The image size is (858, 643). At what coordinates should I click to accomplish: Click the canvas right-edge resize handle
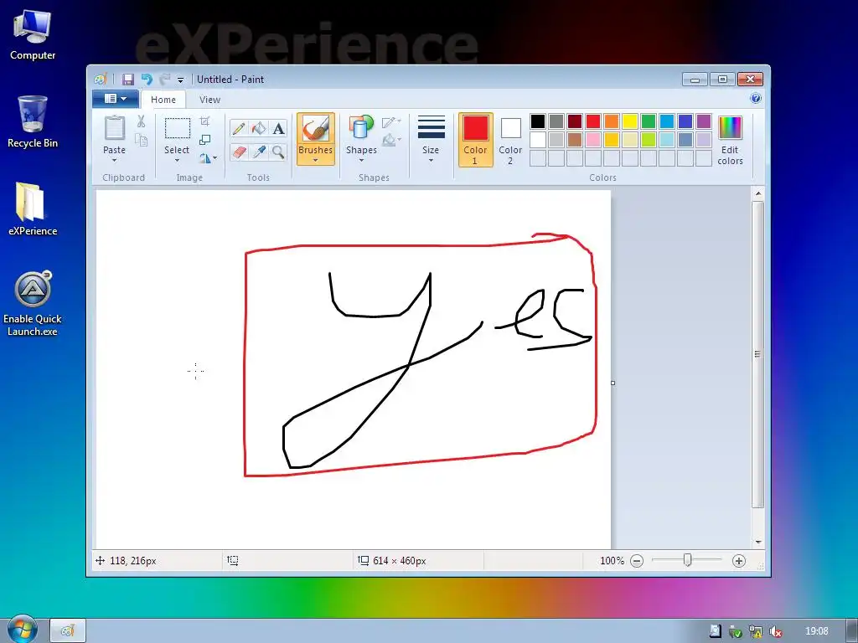(x=612, y=383)
